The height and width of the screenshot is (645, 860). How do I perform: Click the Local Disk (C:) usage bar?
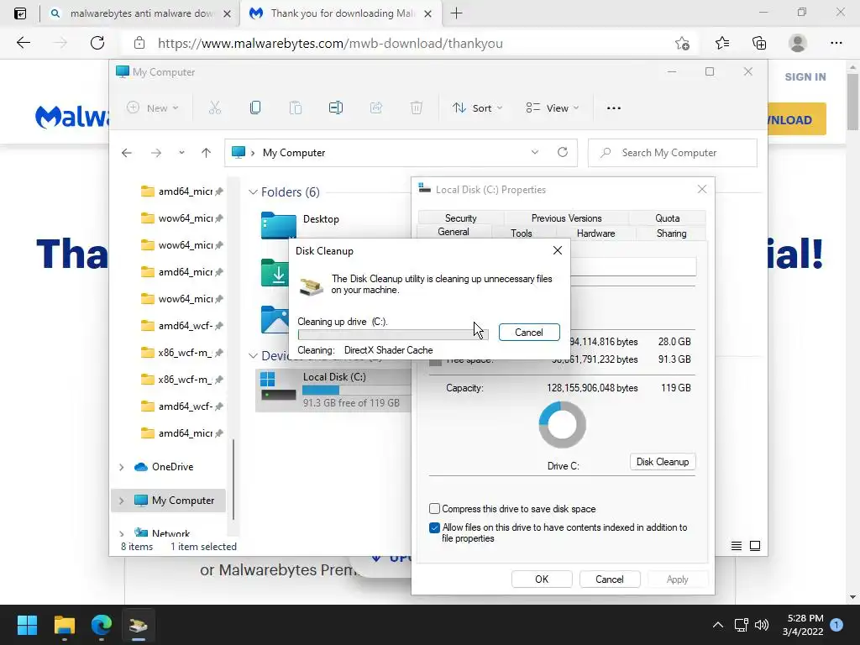pyautogui.click(x=356, y=390)
